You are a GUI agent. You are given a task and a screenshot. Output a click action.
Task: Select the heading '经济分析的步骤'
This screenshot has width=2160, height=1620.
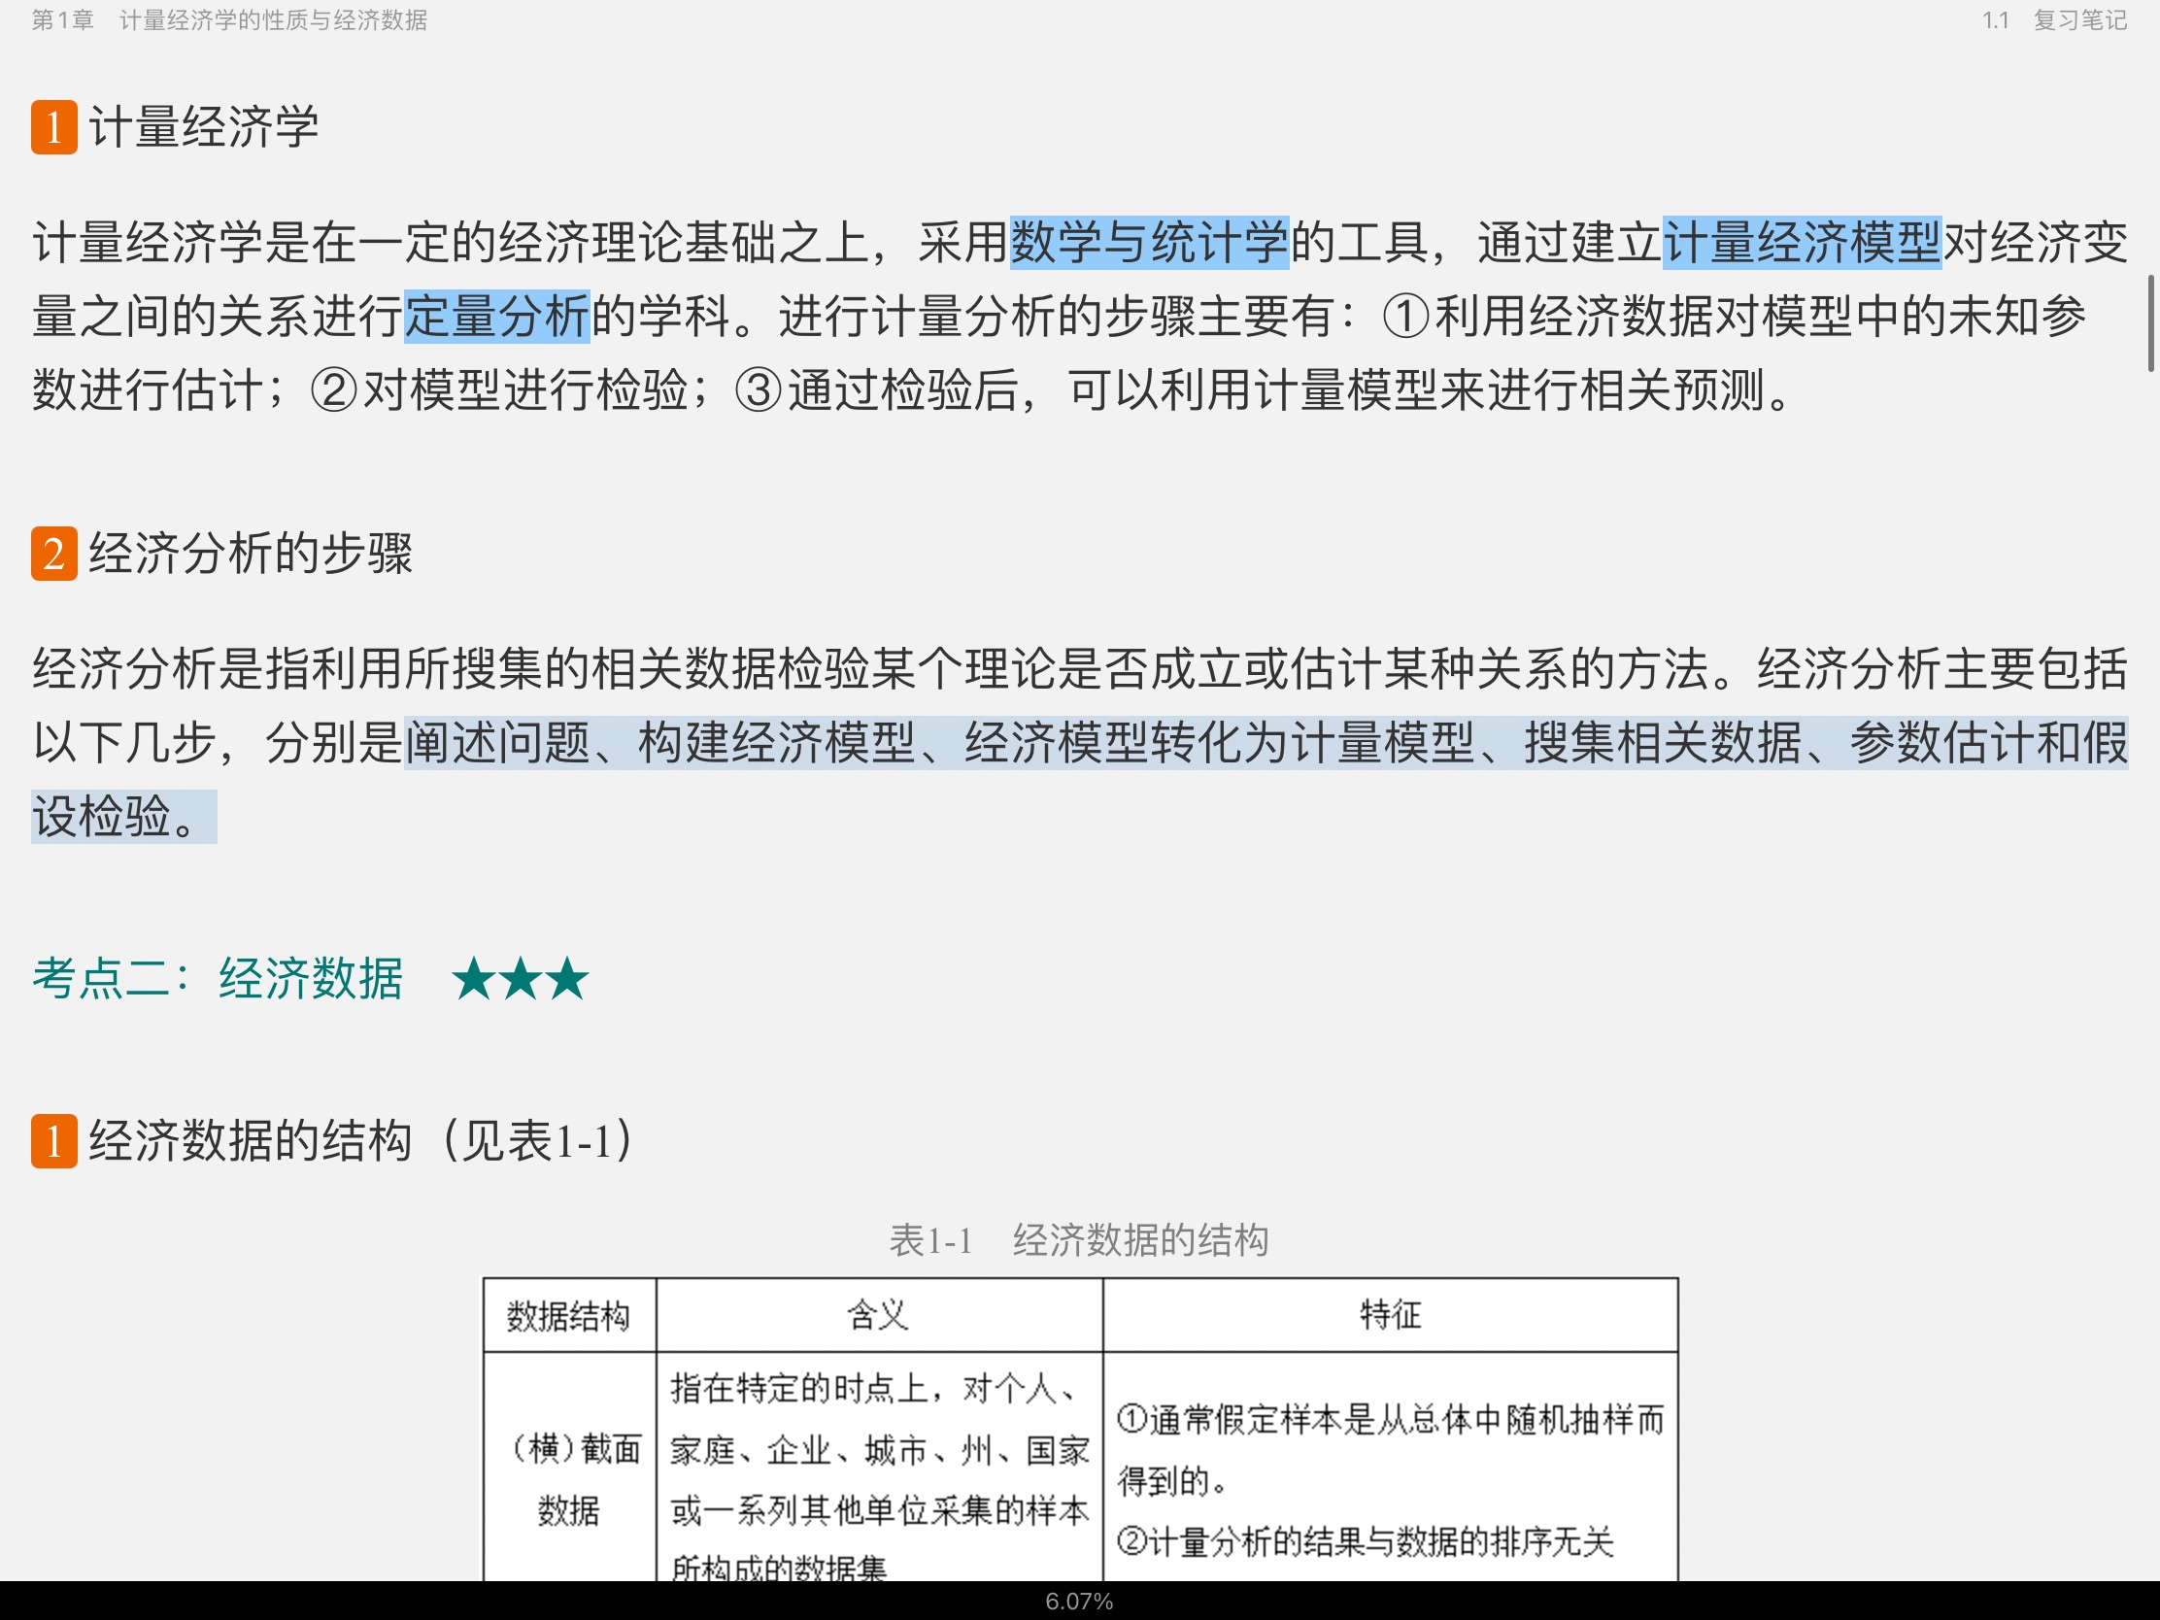(x=251, y=554)
